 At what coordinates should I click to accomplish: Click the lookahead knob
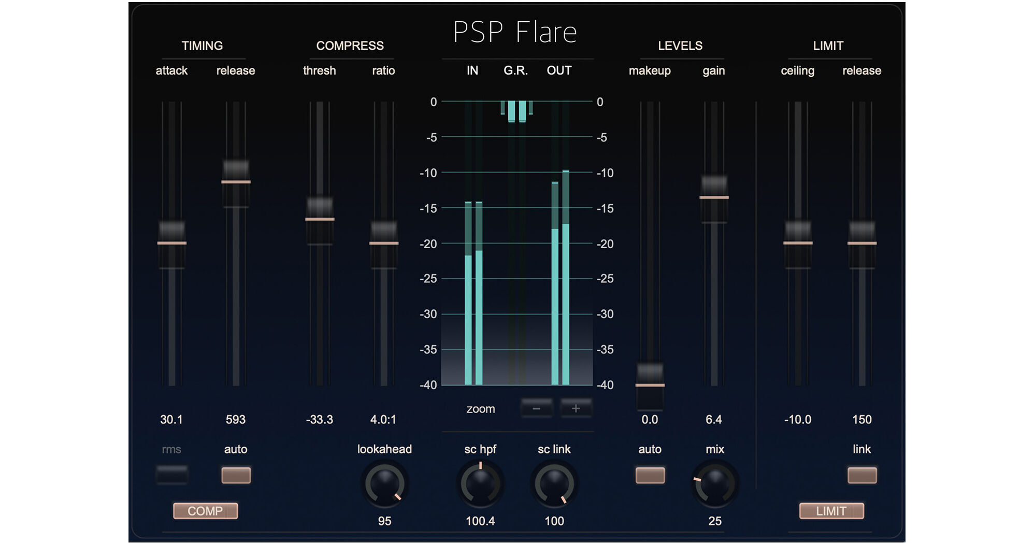pos(384,484)
